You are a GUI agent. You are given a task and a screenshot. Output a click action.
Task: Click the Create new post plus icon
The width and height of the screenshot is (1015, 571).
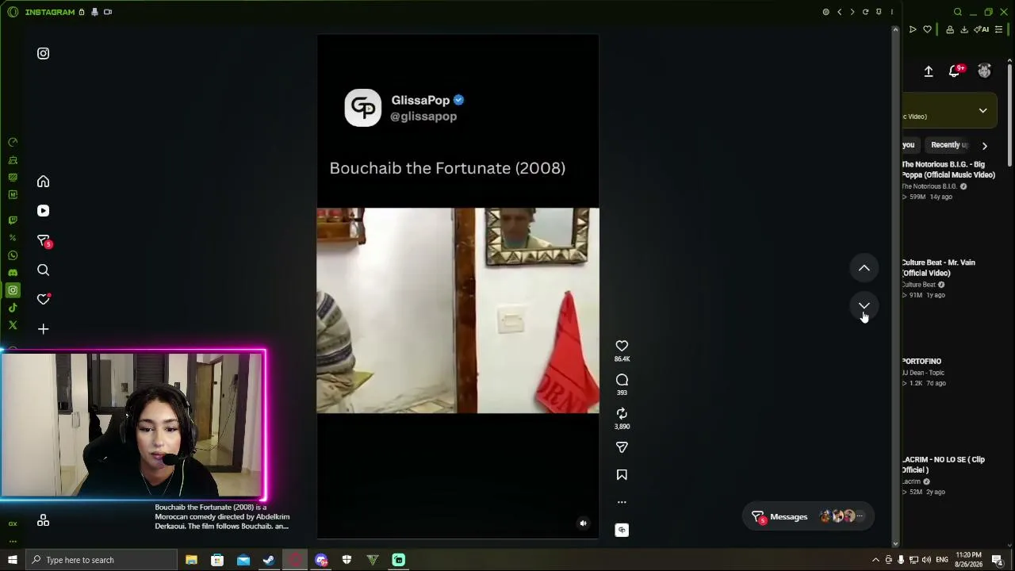tap(43, 329)
